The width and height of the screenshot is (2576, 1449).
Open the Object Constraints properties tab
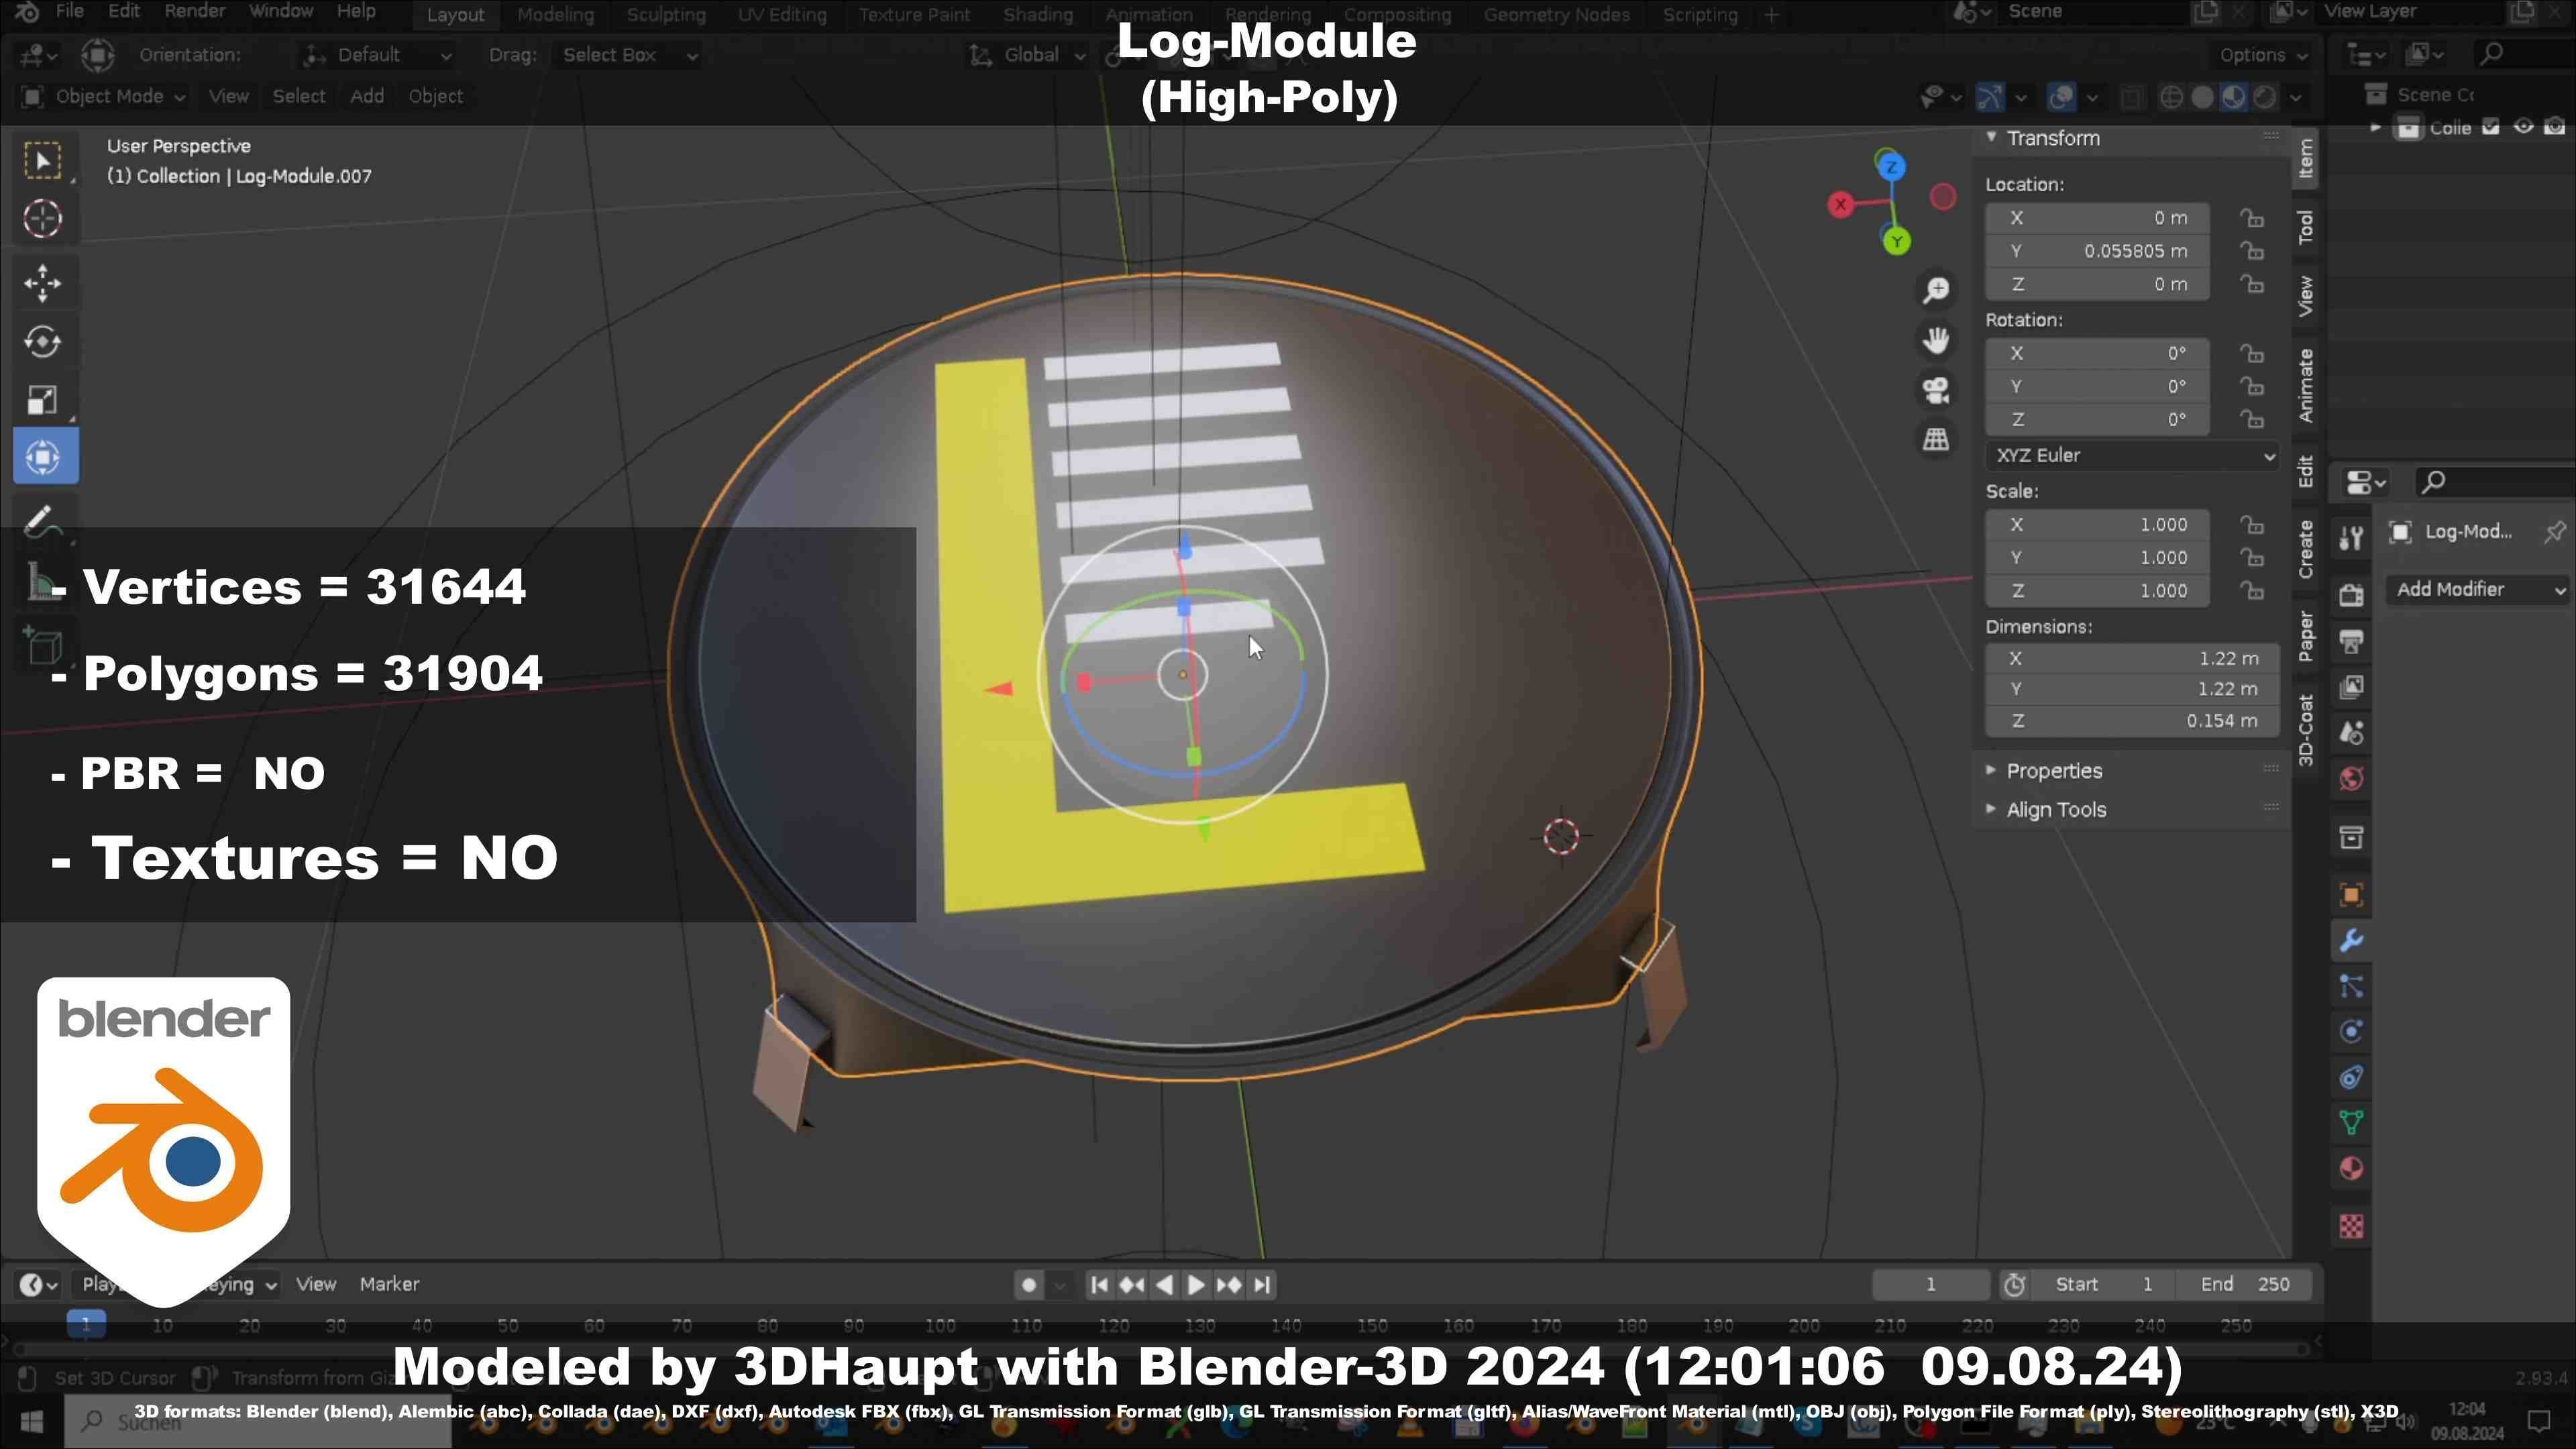point(2351,1078)
